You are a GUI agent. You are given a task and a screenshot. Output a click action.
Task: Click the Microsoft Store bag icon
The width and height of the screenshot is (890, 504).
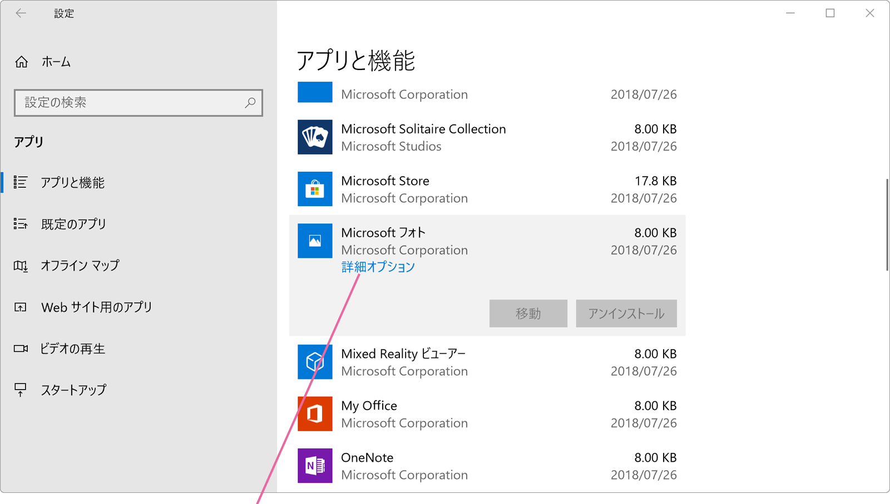pyautogui.click(x=315, y=189)
